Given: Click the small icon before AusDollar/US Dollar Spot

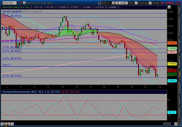Looking at the screenshot, I should click(x=24, y=3).
